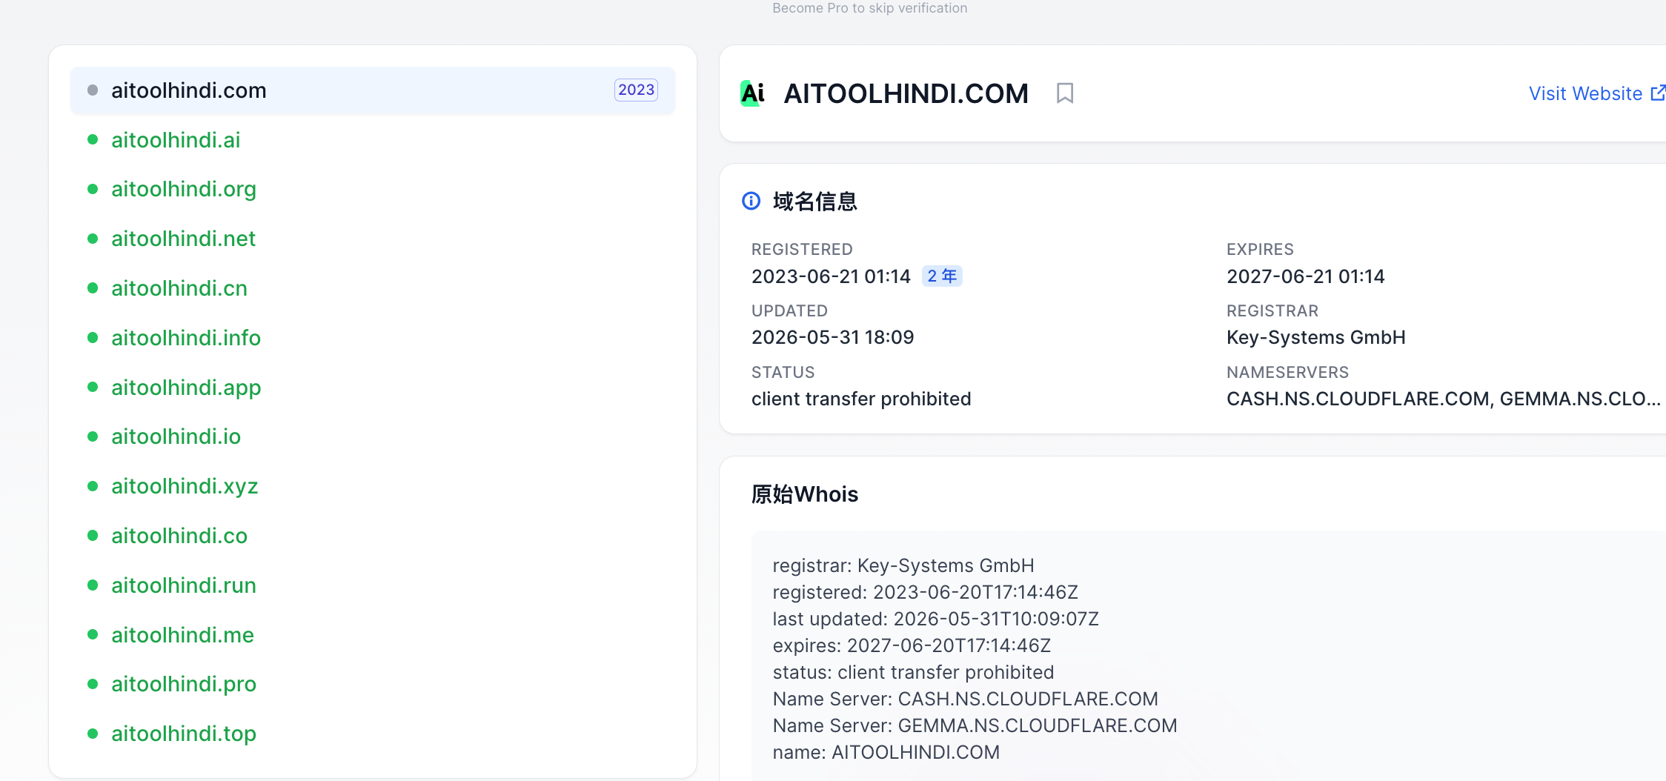Click the gray status dot for aitoolhindi.com
The width and height of the screenshot is (1666, 781).
93,90
